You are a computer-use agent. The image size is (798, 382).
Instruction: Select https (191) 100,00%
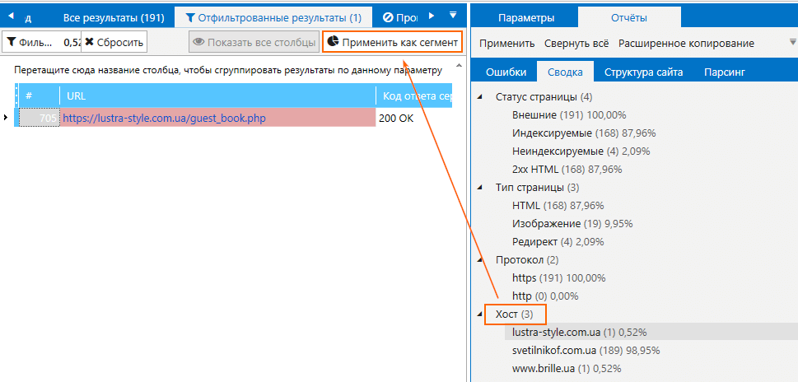[x=559, y=278]
